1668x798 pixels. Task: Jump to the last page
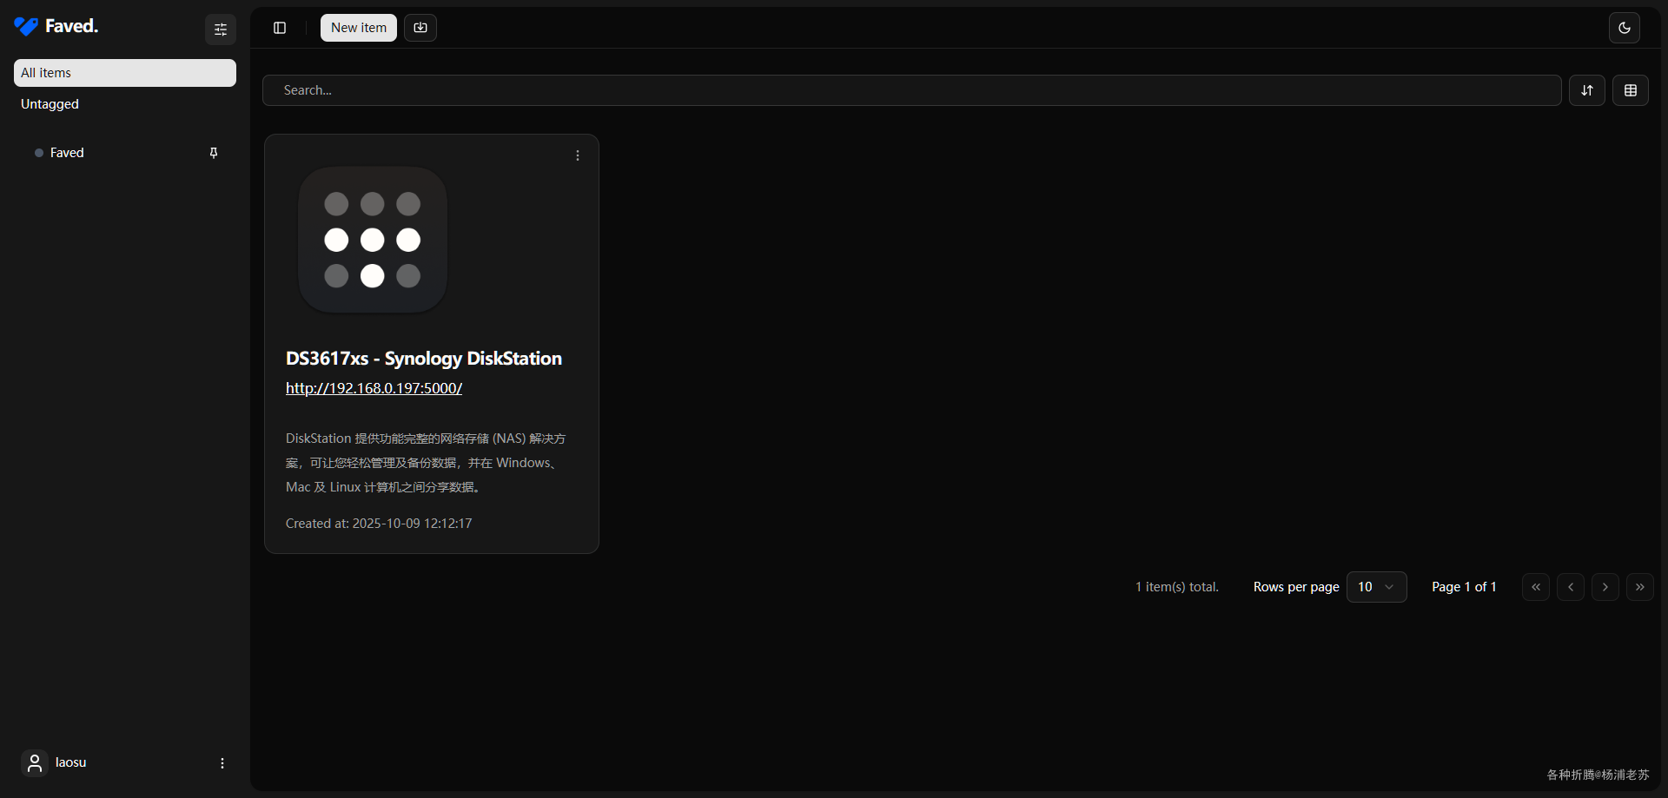point(1640,587)
